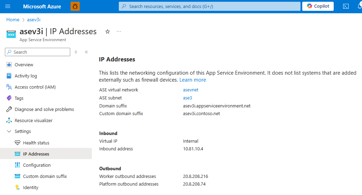
Task: Click the Copilot button
Action: pyautogui.click(x=318, y=6)
